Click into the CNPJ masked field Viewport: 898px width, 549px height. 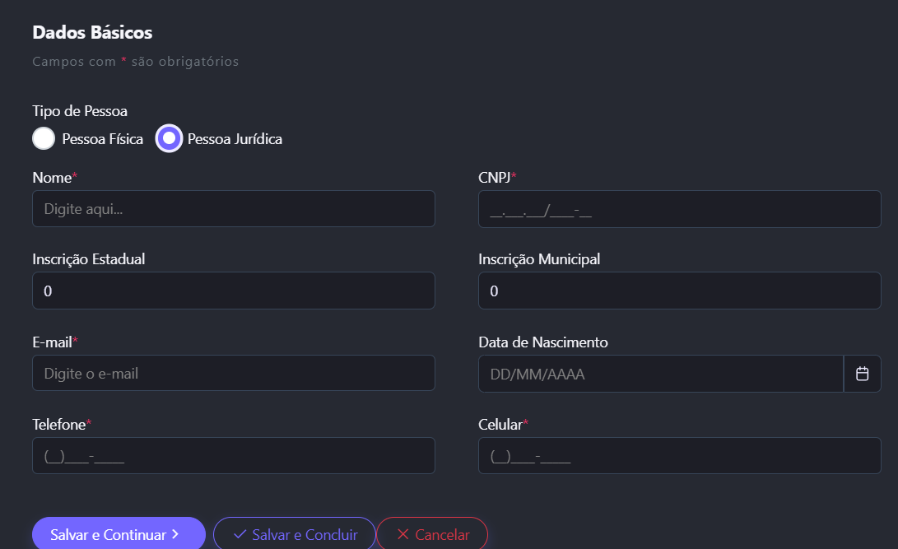click(x=679, y=209)
